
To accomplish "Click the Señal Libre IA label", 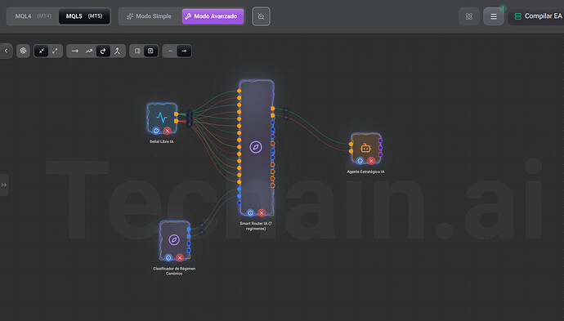I will pos(162,141).
